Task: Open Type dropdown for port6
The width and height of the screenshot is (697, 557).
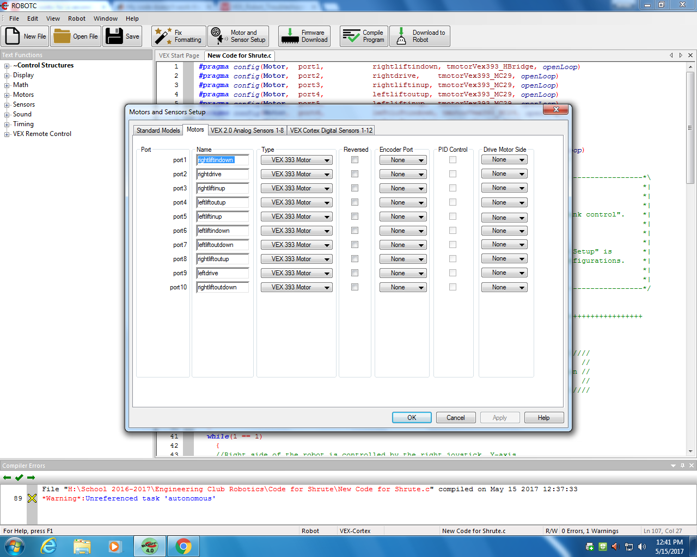Action: [x=297, y=231]
